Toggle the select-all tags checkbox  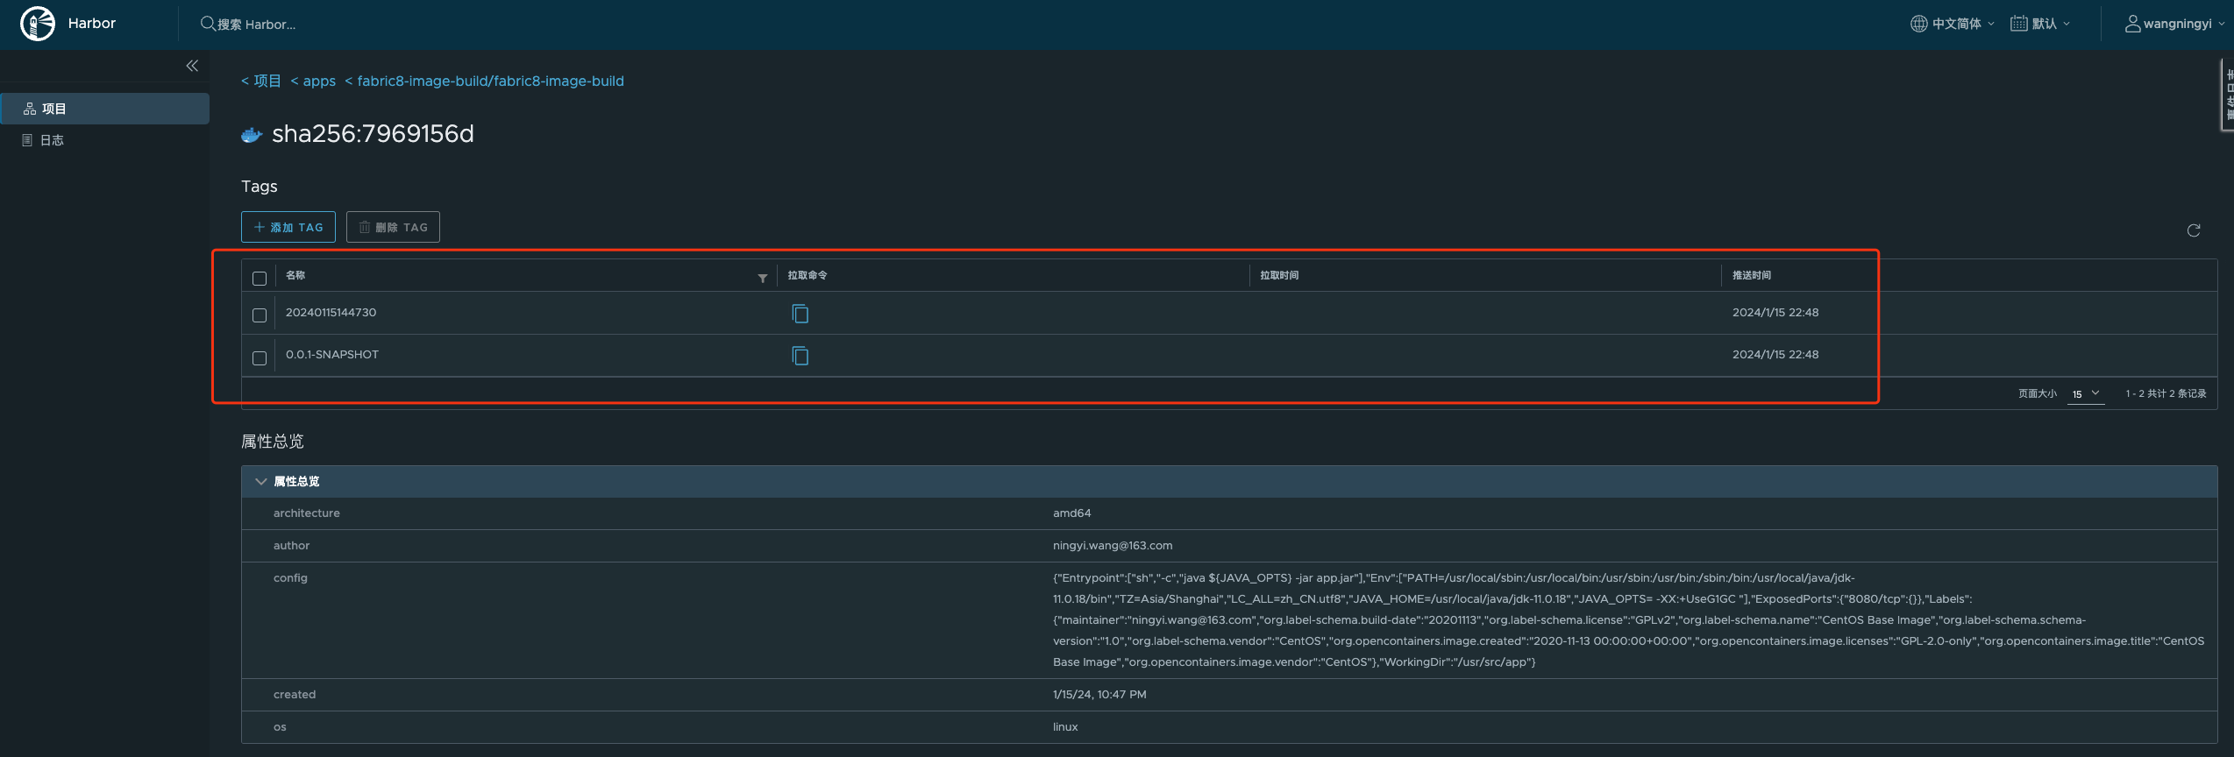260,278
